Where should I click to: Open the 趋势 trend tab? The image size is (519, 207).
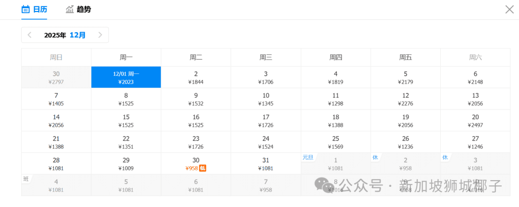pos(78,9)
